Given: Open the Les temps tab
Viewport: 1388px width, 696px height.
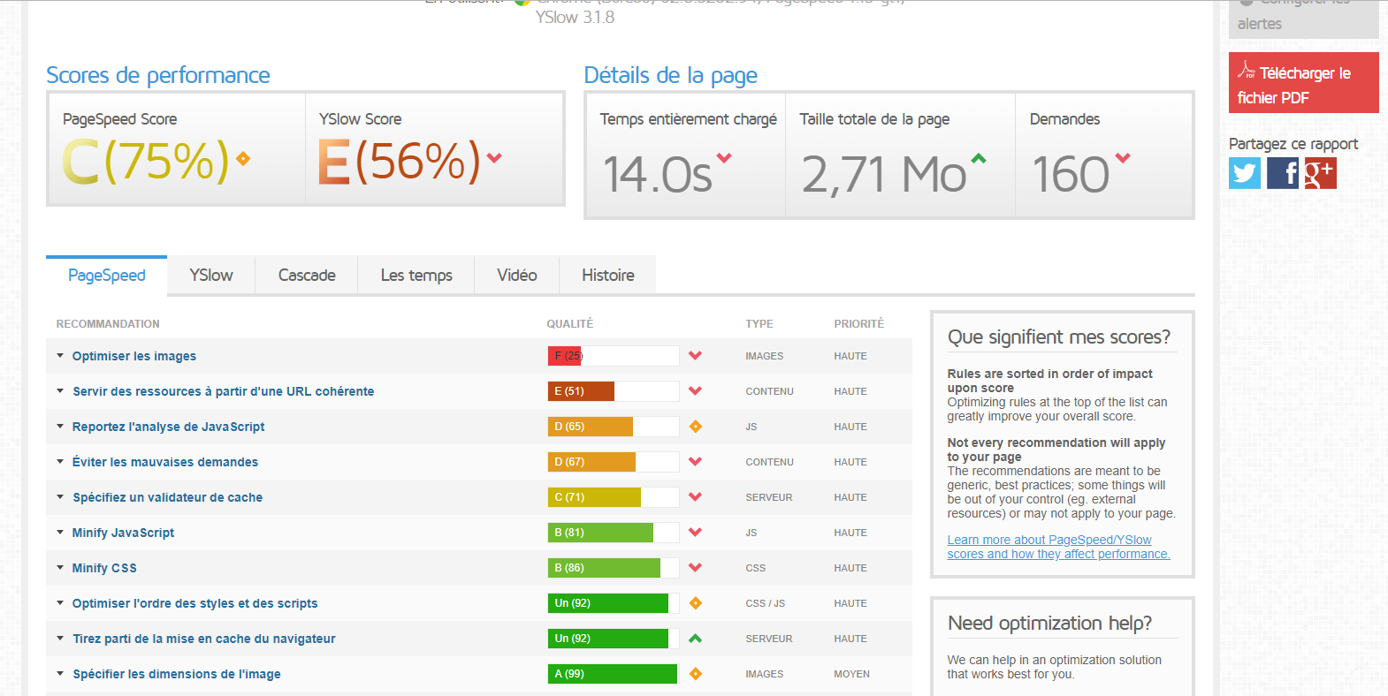Looking at the screenshot, I should click(x=416, y=276).
